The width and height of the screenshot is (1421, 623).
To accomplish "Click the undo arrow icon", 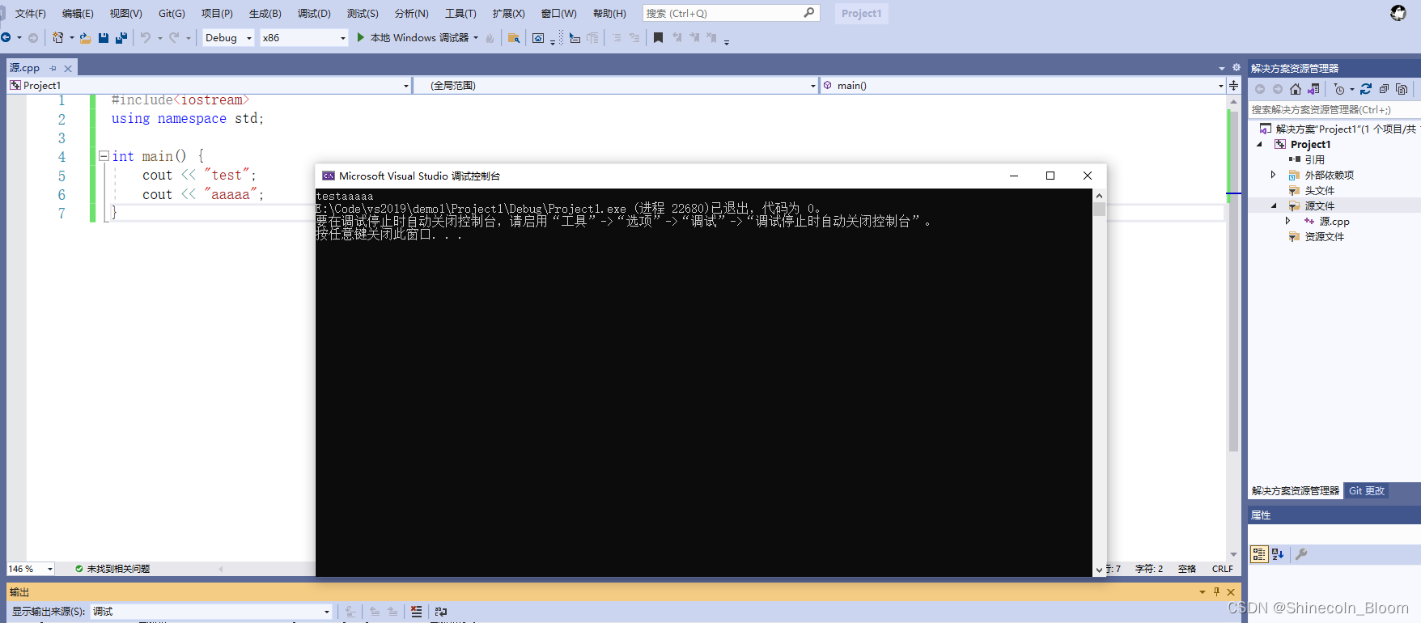I will tap(146, 38).
